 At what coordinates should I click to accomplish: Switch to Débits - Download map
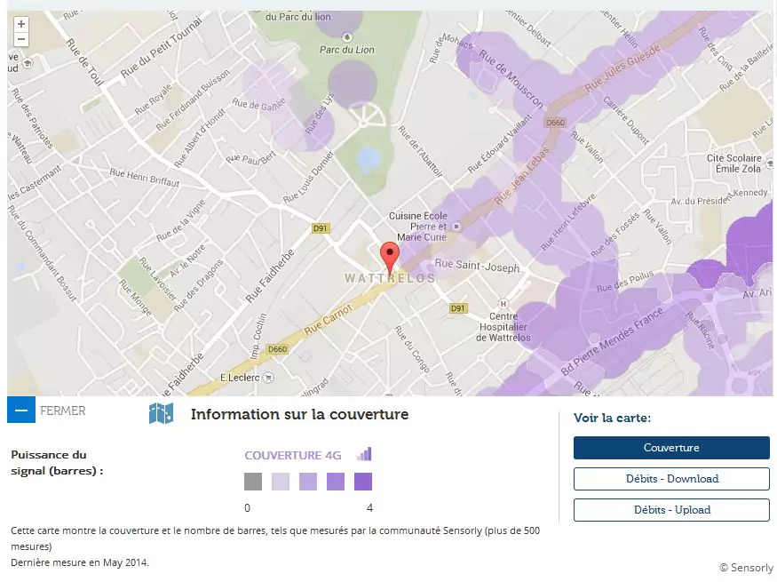[x=671, y=479]
